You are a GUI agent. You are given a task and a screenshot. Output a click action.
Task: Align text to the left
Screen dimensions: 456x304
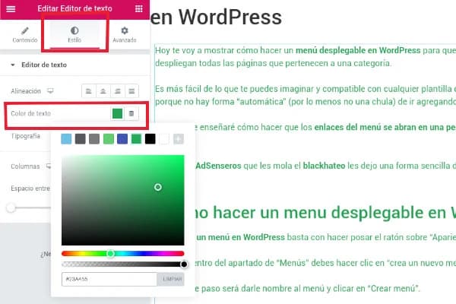pyautogui.click(x=89, y=91)
